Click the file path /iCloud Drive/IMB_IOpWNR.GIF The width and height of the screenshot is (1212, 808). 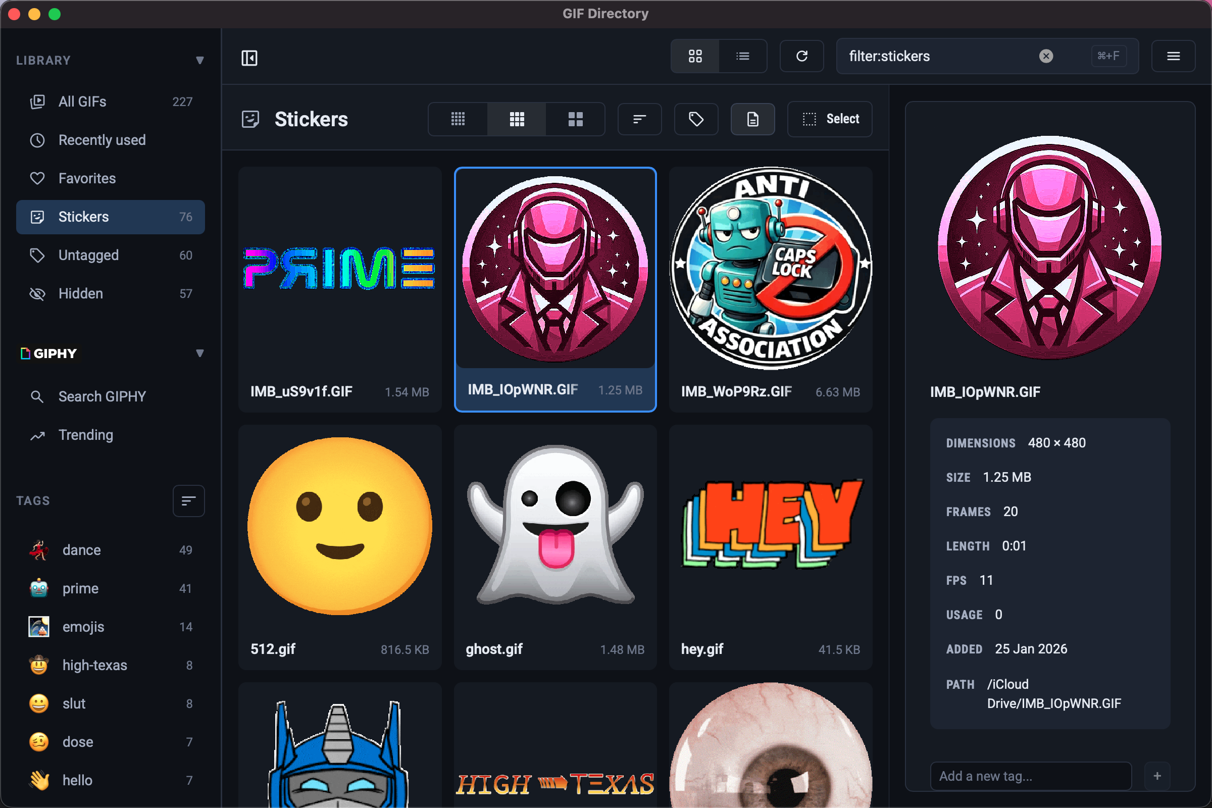1053,693
